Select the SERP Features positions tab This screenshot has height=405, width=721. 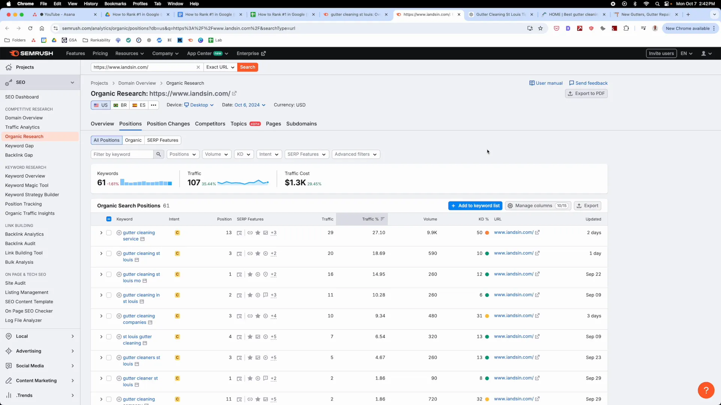163,140
